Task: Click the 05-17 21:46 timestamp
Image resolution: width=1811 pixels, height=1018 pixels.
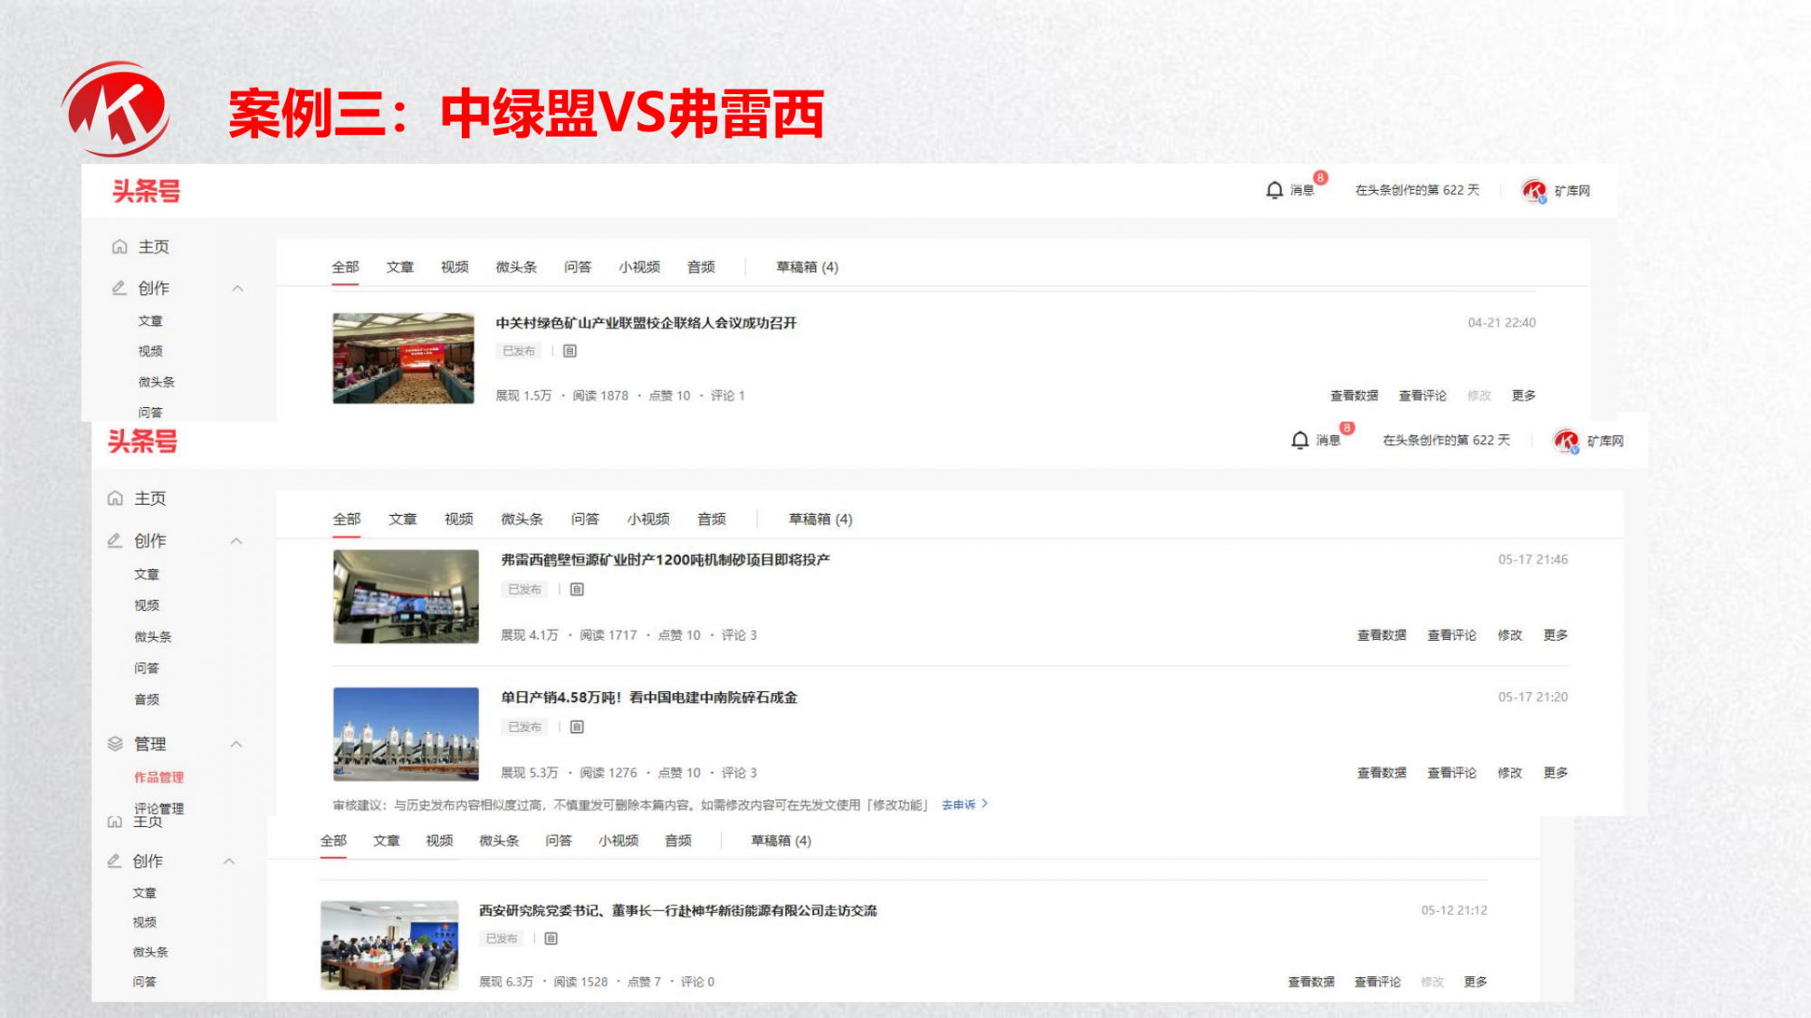Action: pos(1533,559)
